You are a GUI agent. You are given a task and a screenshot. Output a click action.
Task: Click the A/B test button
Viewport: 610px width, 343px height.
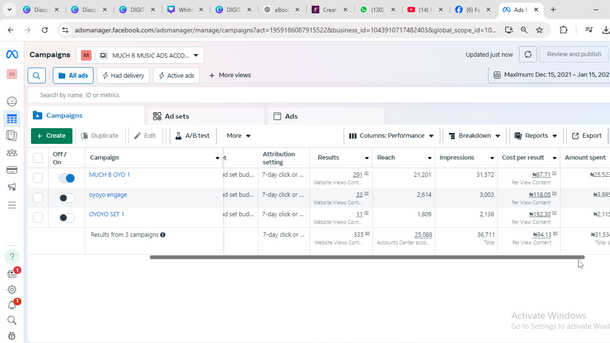tap(193, 136)
